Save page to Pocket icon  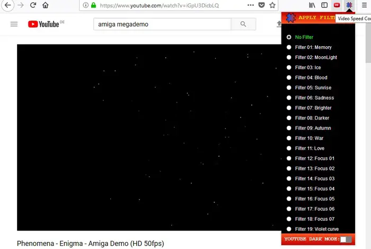pyautogui.click(x=261, y=5)
